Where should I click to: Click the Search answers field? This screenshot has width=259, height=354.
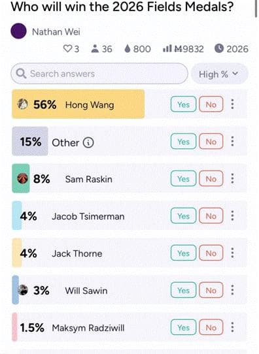tap(99, 74)
